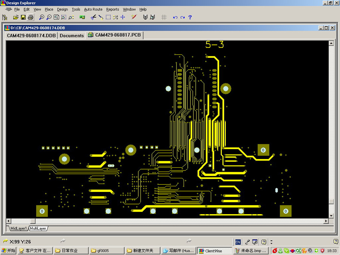Open the Help question mark icon
340x255 pixels.
[x=190, y=17]
